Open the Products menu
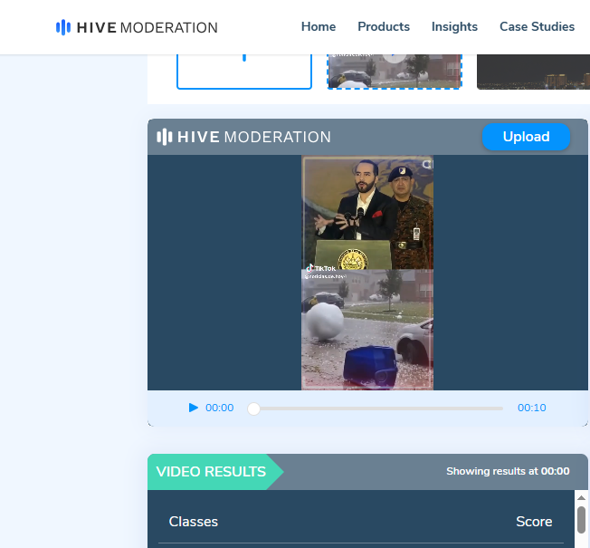Viewport: 590px width, 548px height. (384, 26)
